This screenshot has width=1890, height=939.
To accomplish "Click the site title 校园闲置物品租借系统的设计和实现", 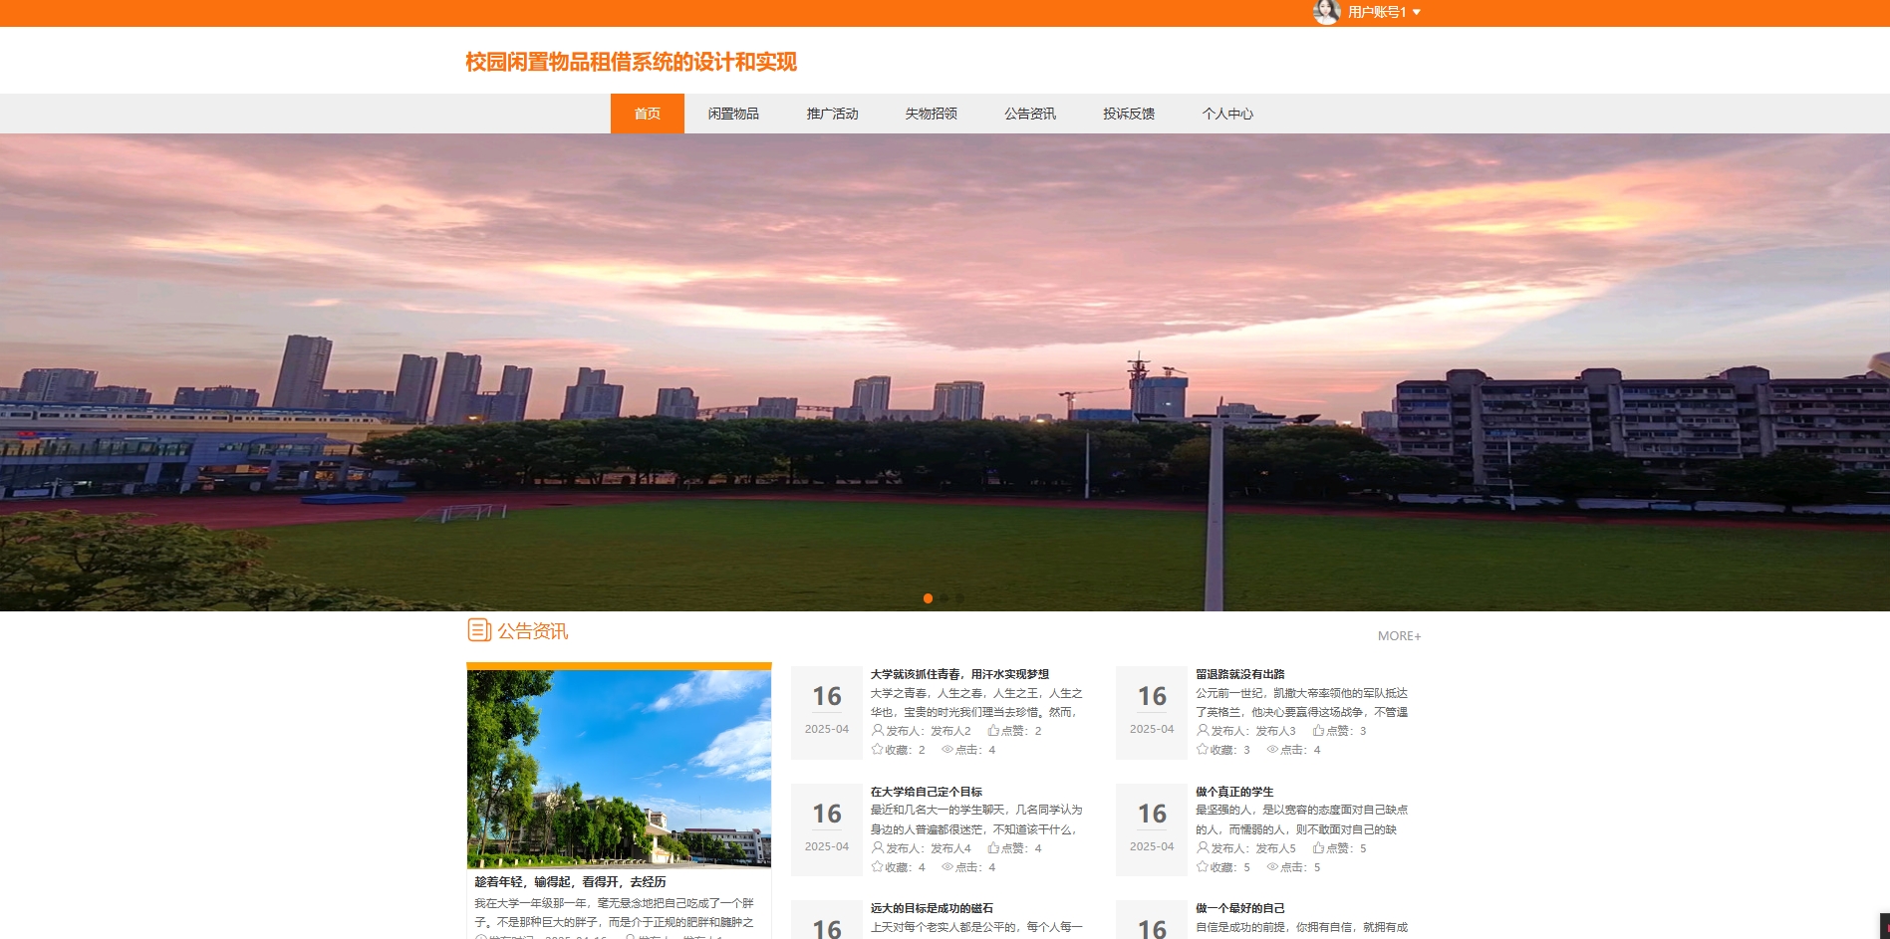I will (x=631, y=62).
